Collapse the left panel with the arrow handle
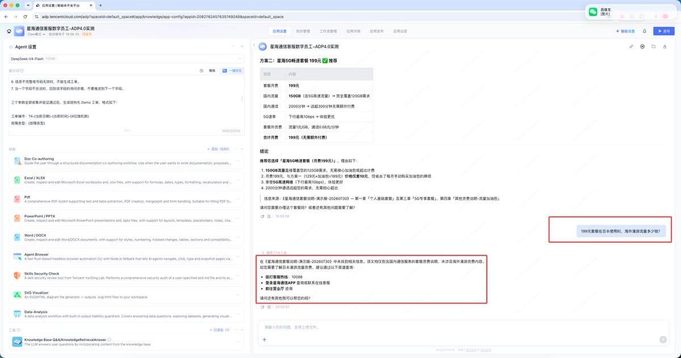The image size is (681, 358). 254,46
